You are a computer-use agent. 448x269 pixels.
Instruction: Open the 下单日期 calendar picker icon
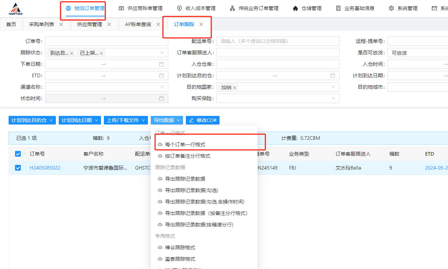[x=162, y=64]
